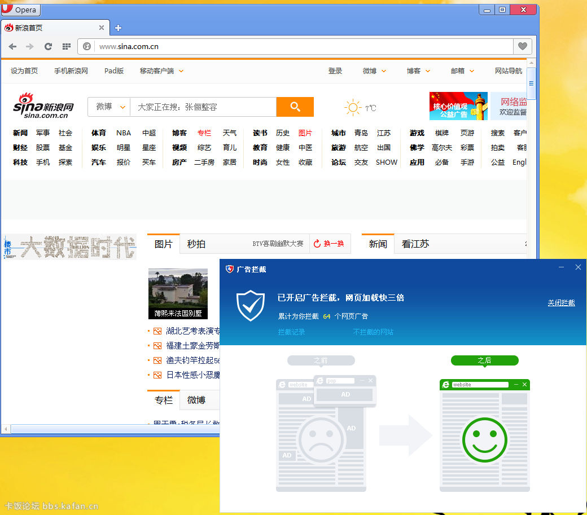The image size is (587, 515).
Task: Click the 广告拦截 shield title icon
Action: (230, 269)
